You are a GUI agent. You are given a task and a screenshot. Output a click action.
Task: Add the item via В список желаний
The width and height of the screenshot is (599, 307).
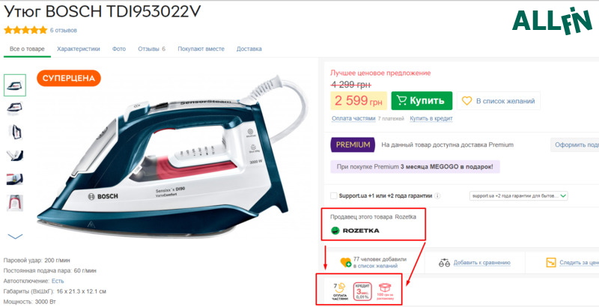(499, 101)
